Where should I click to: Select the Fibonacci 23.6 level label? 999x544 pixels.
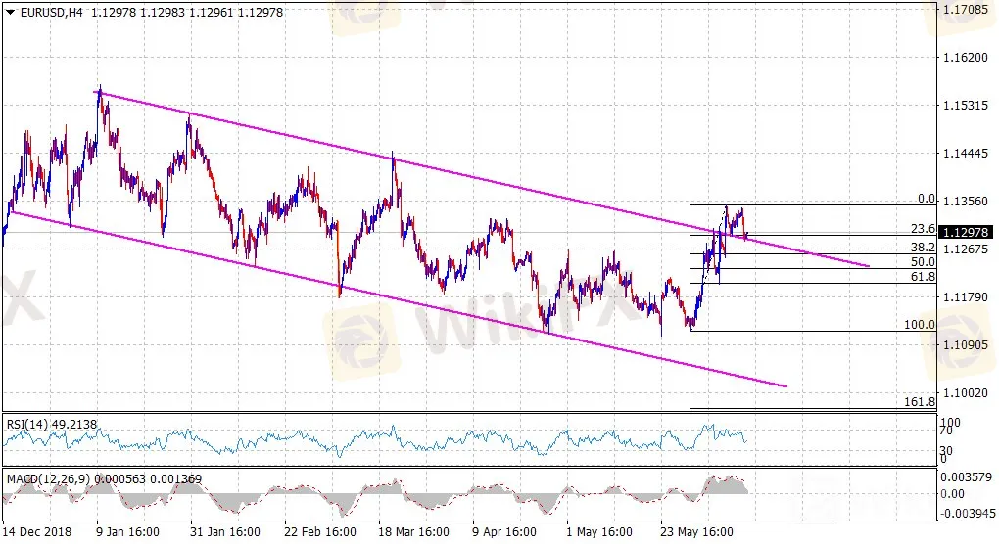(x=924, y=229)
